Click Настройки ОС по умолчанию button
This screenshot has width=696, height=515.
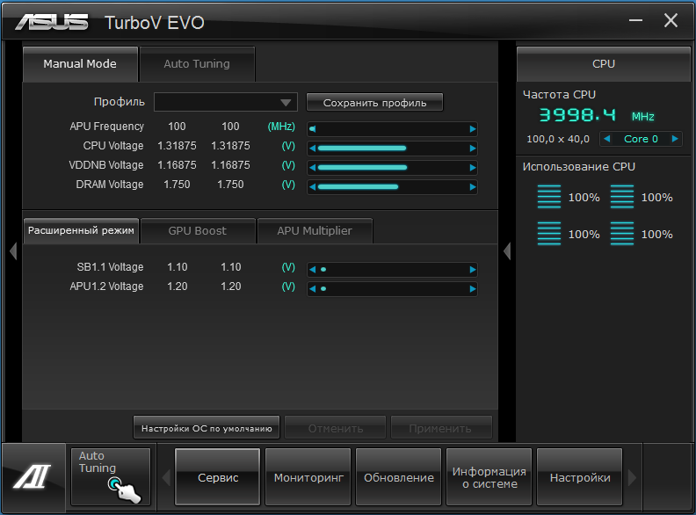(x=207, y=428)
